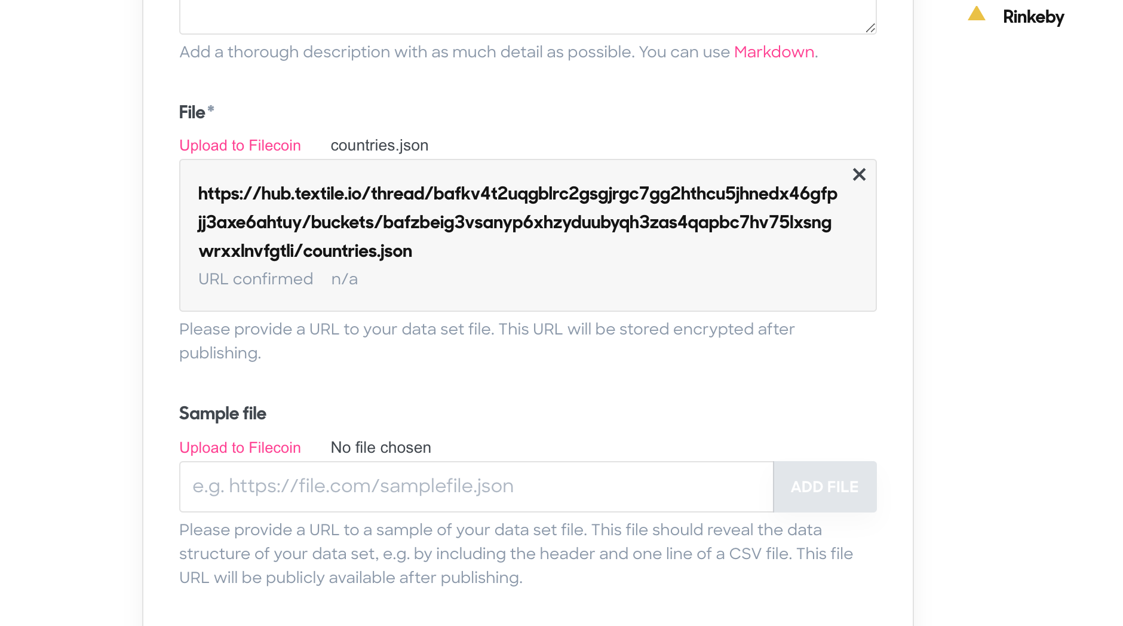The width and height of the screenshot is (1123, 626).
Task: Click the ADD FILE button
Action: tap(825, 487)
